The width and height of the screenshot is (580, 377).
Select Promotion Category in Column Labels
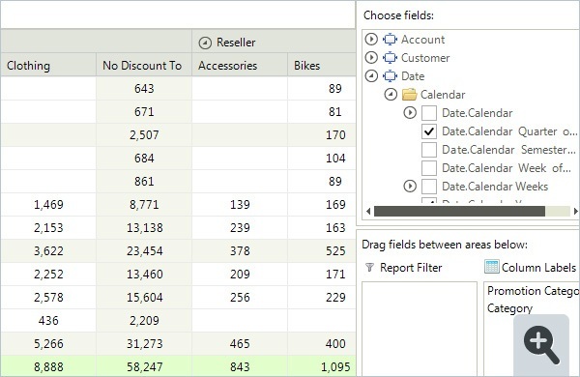[x=533, y=291]
